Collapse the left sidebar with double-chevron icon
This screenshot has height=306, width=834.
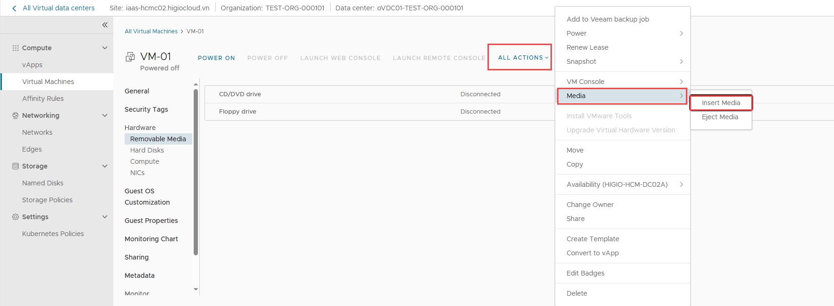(105, 25)
